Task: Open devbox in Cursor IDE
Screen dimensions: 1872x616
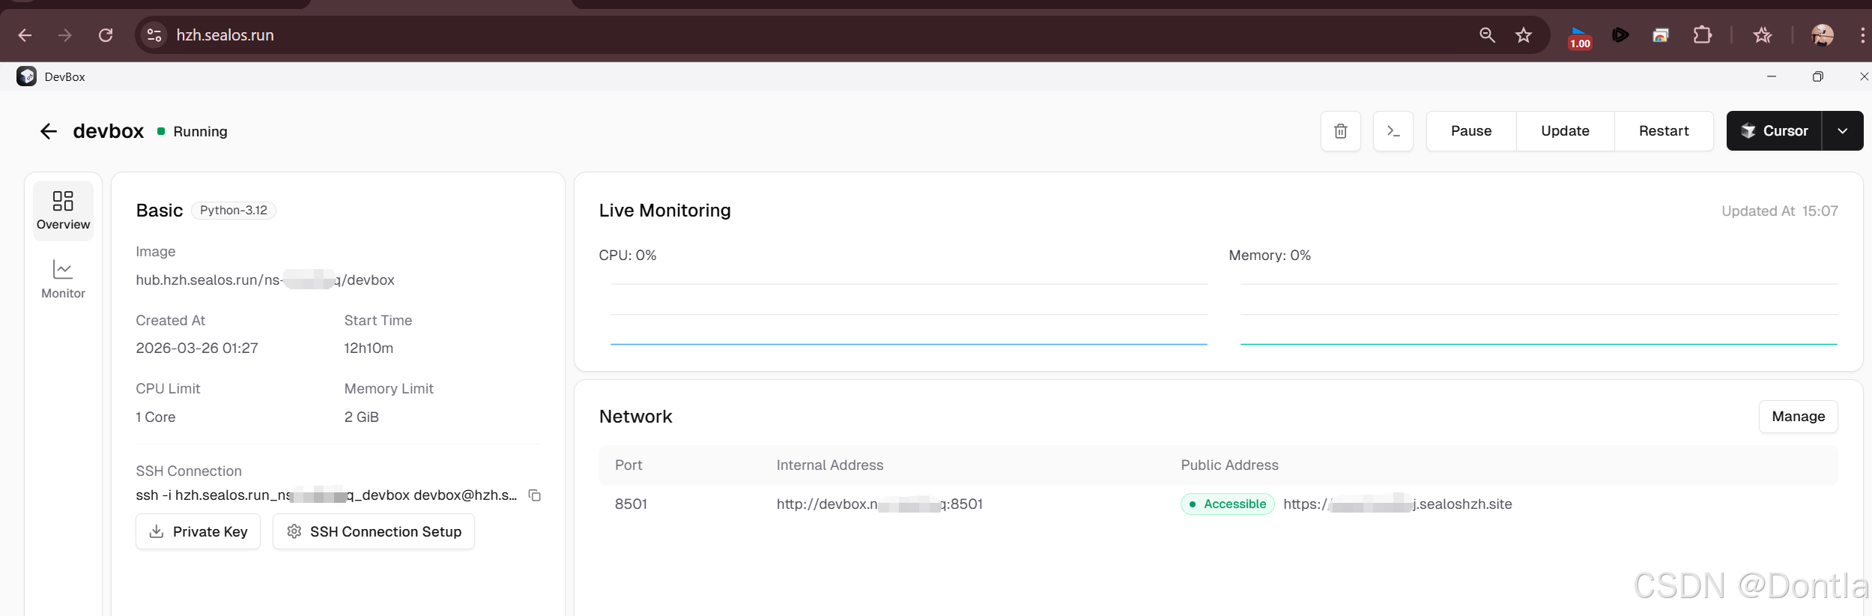Action: (x=1774, y=131)
